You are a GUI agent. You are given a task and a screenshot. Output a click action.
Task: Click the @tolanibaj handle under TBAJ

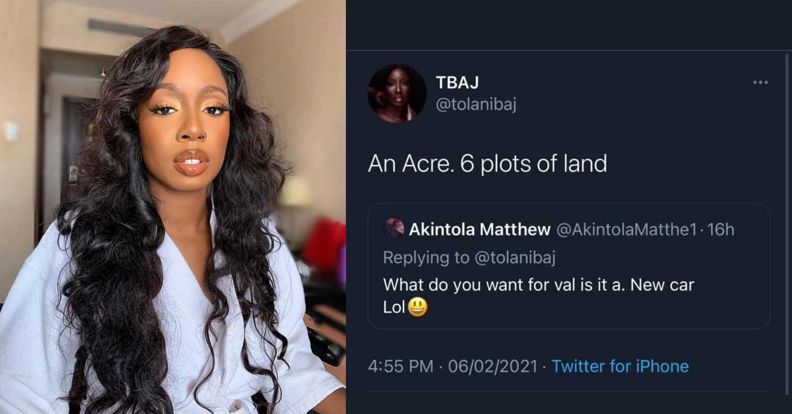[x=476, y=105]
